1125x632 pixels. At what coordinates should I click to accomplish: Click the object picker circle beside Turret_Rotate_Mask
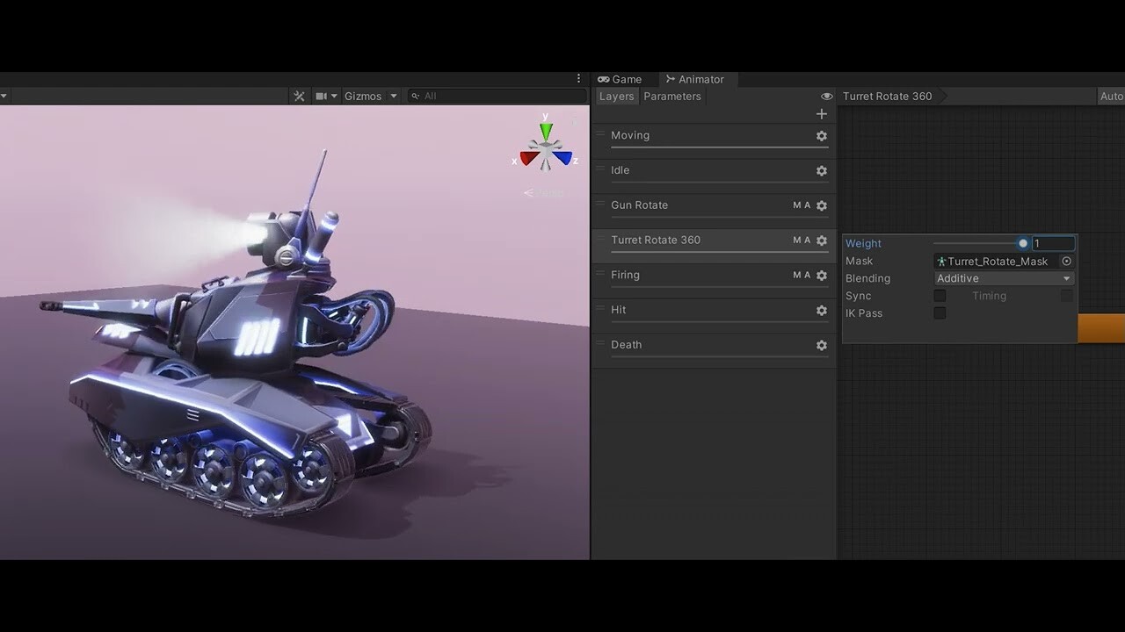tap(1066, 261)
